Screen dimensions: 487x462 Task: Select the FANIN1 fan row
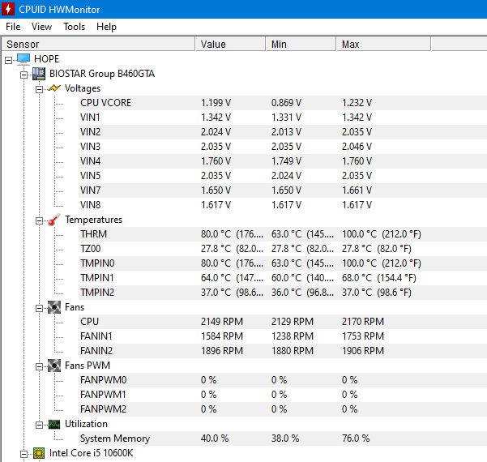point(283,336)
